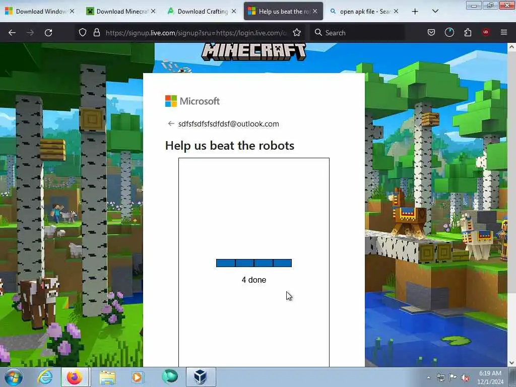This screenshot has height=387, width=516.
Task: List all tabs dropdown chevron
Action: coord(435,12)
